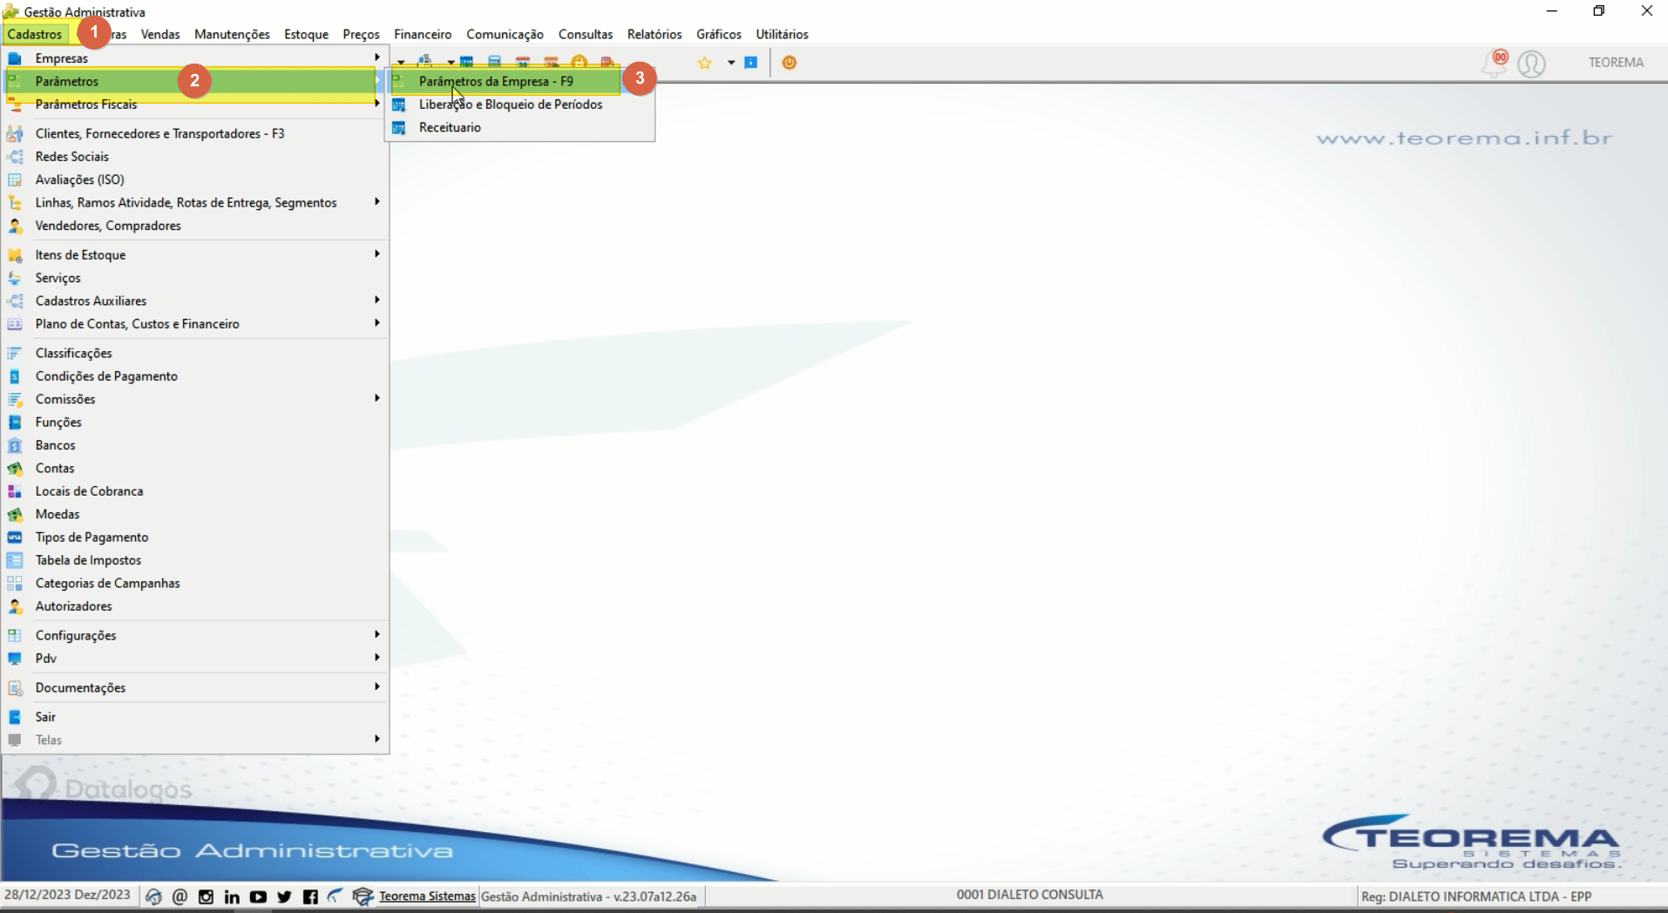Click the graduation cap icon in status bar
Viewport: 1668px width, 913px height.
(x=363, y=896)
